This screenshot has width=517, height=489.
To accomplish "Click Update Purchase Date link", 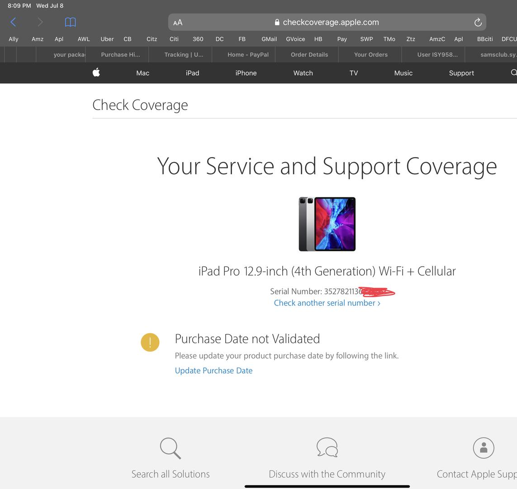I will click(x=213, y=370).
